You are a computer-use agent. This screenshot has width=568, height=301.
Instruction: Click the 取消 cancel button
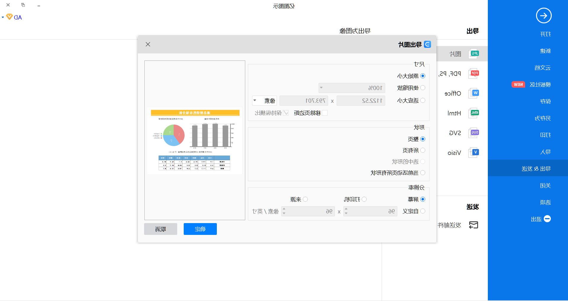tap(161, 229)
